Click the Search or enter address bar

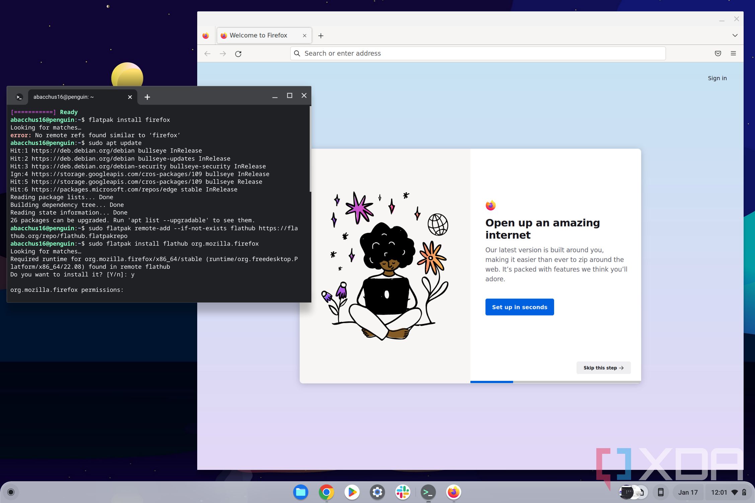476,53
